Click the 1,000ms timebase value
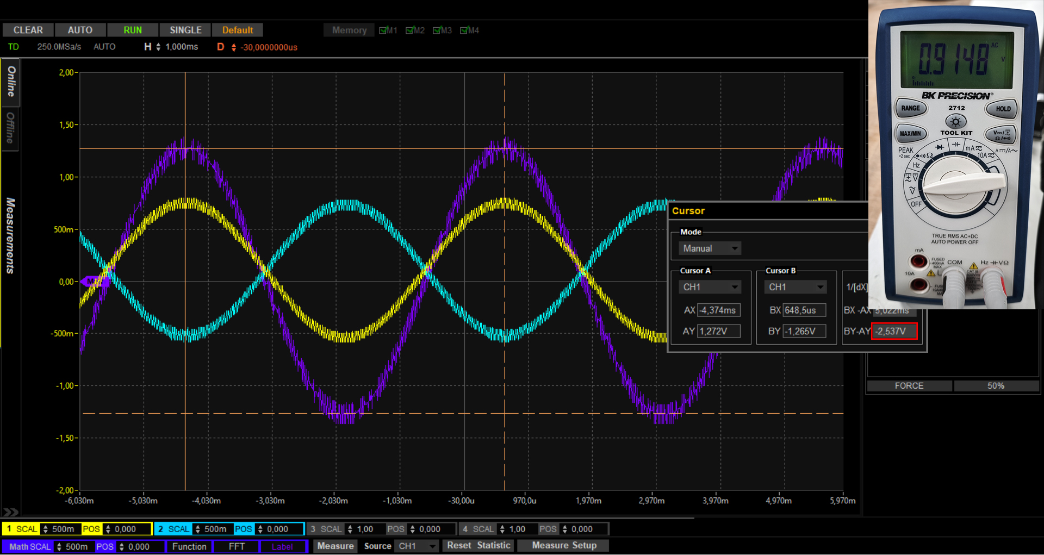 point(182,47)
